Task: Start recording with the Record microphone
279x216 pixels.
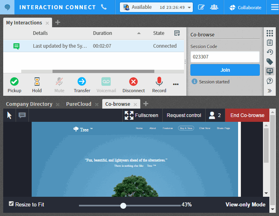Action: click(159, 82)
